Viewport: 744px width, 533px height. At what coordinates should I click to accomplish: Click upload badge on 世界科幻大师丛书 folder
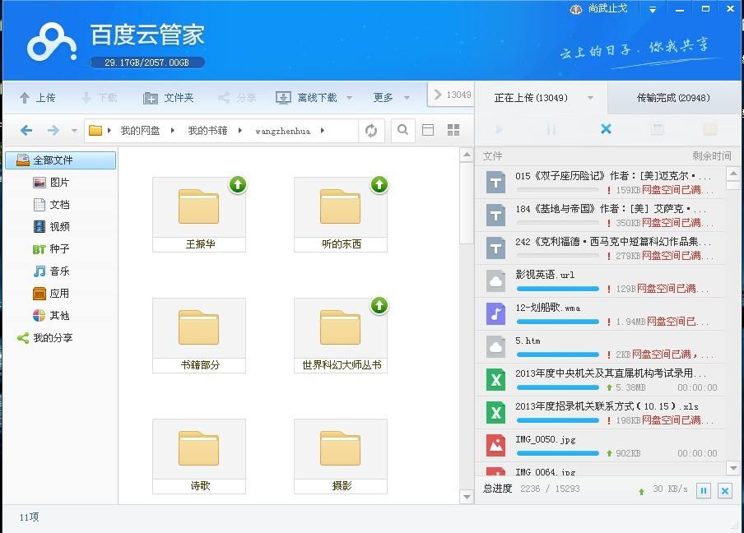(379, 305)
